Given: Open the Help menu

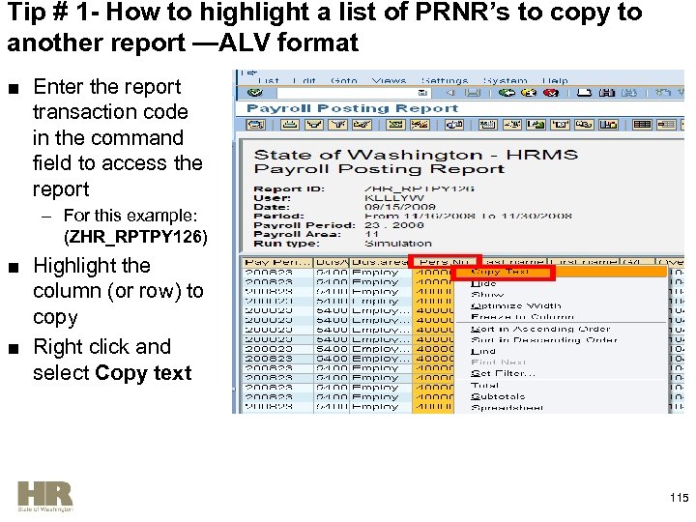Looking at the screenshot, I should click(555, 81).
